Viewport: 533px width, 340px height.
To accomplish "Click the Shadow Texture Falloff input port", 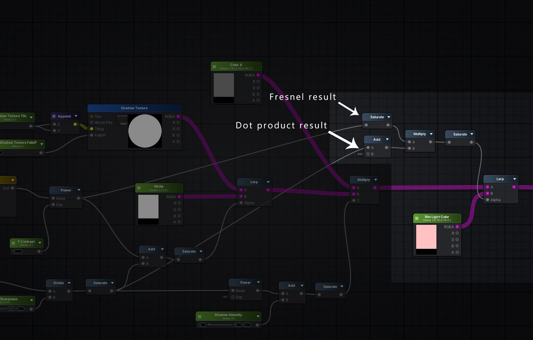I will [x=92, y=135].
